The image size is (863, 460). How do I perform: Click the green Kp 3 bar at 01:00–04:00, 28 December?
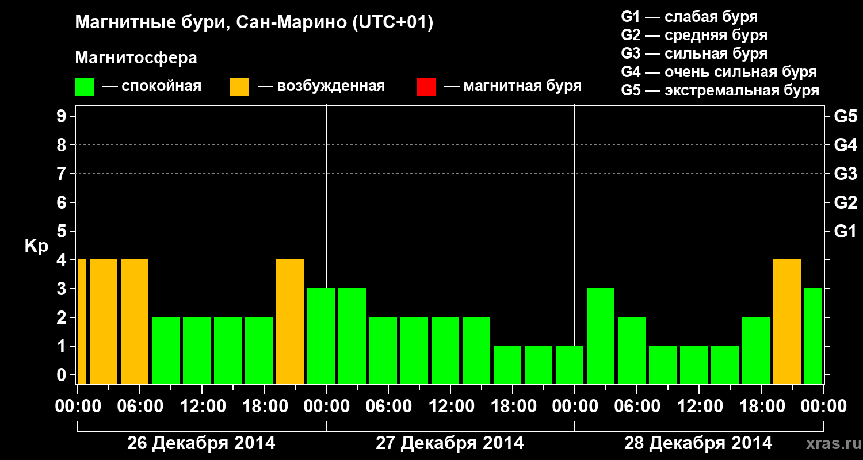pyautogui.click(x=601, y=336)
